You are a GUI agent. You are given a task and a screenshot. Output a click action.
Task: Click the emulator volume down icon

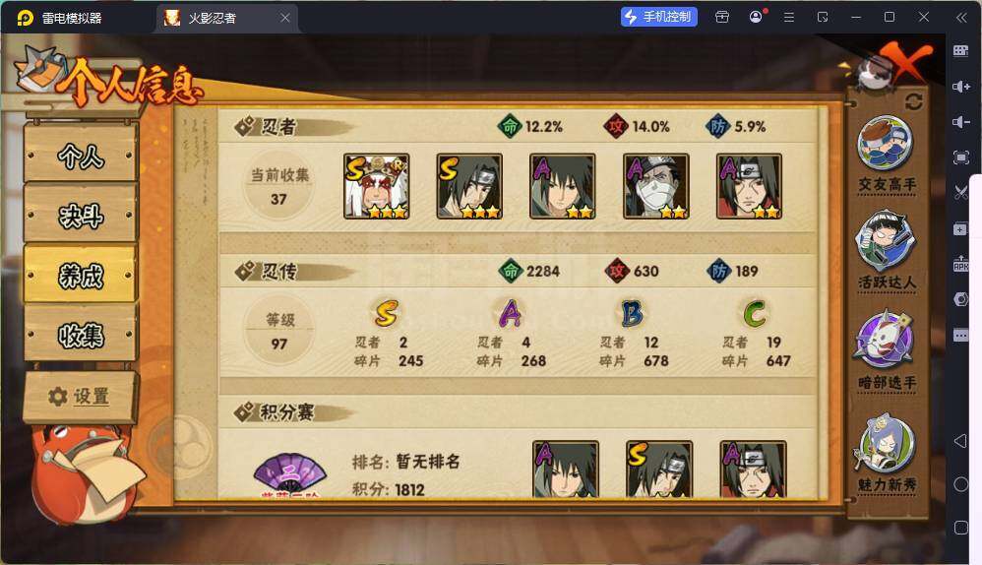[x=960, y=121]
